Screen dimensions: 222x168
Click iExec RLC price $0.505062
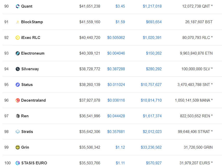tap(116, 38)
